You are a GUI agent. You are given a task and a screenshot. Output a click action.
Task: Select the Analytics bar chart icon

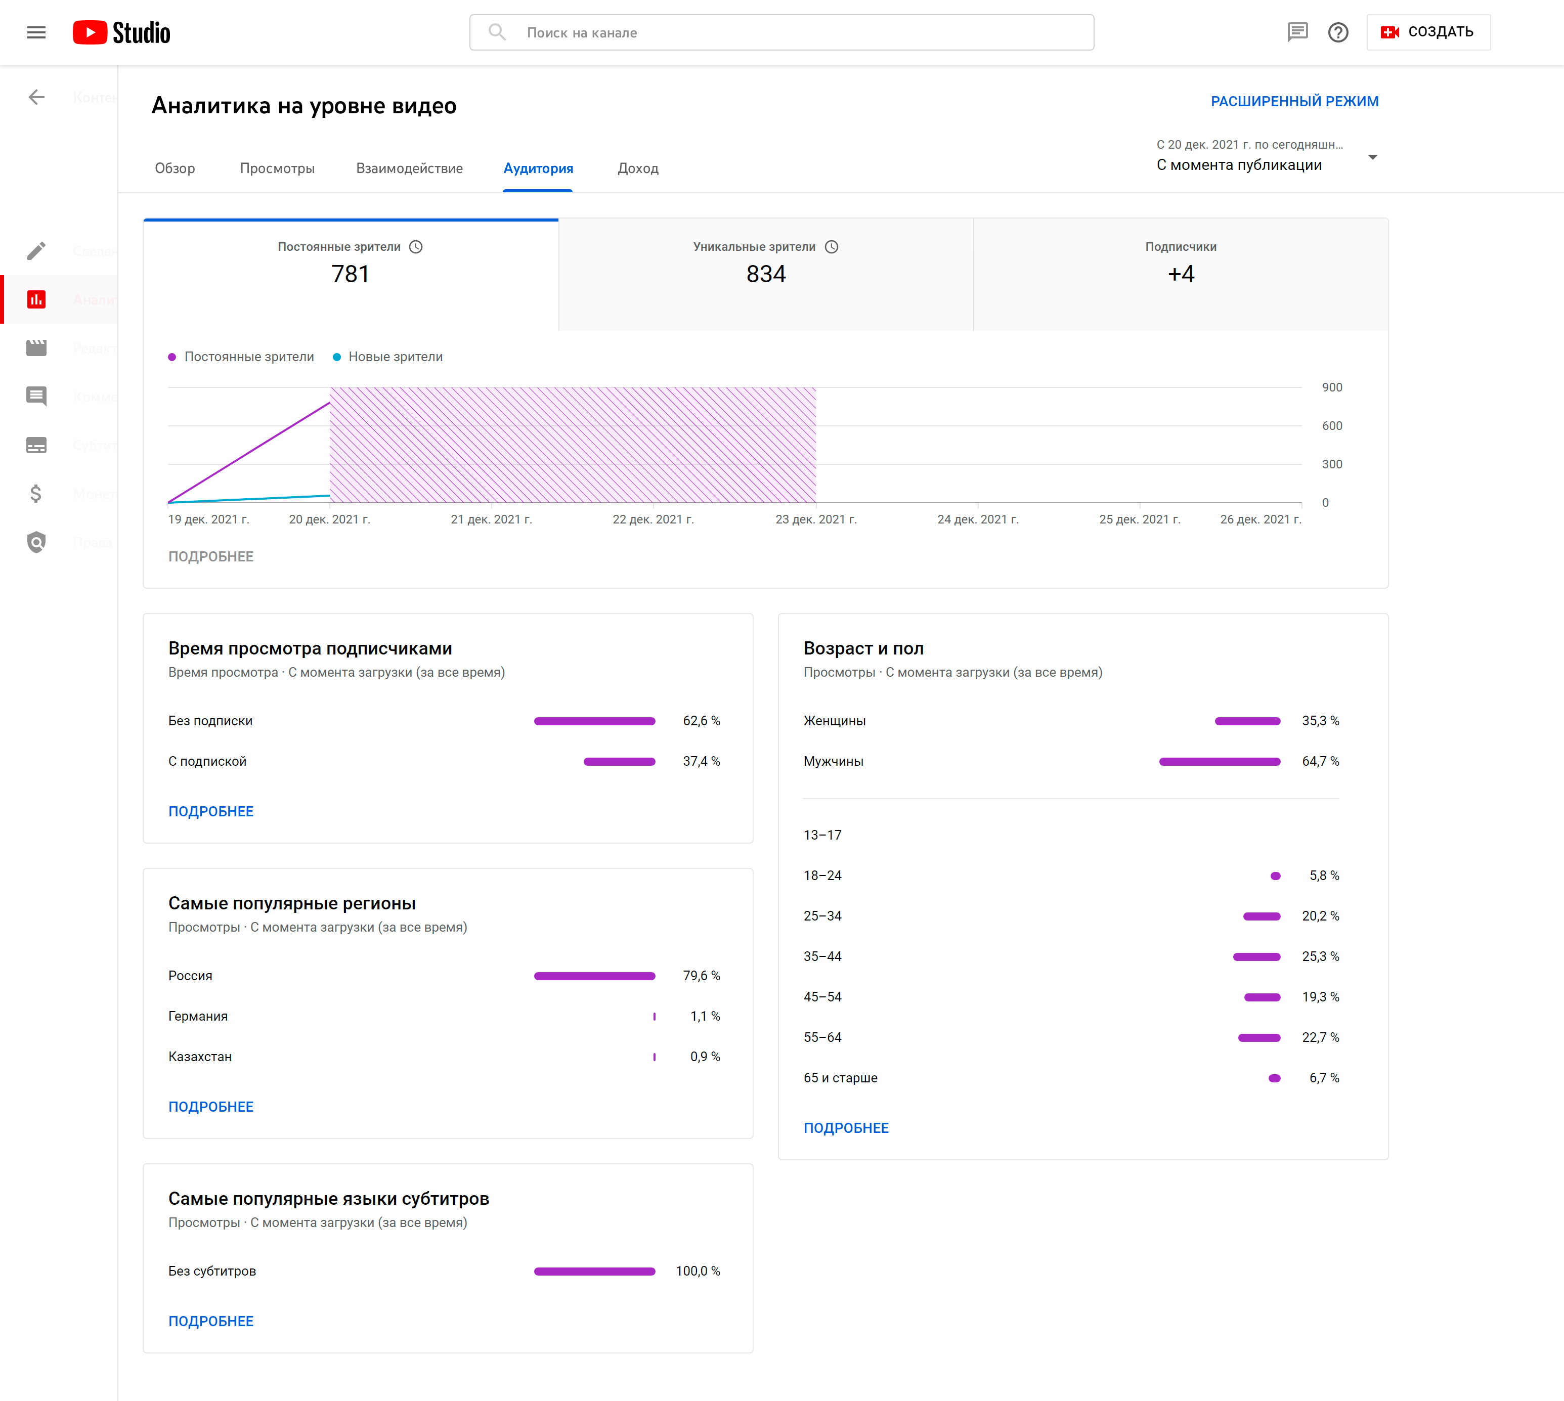pos(36,299)
